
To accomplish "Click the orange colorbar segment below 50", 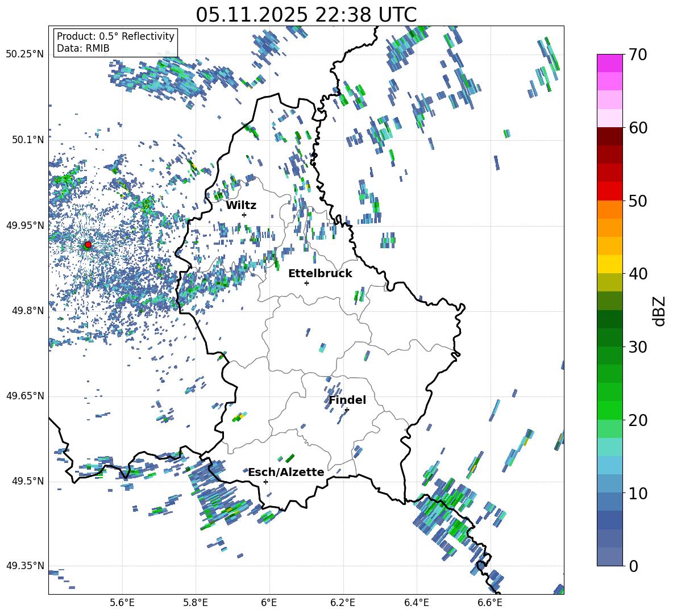I will [x=609, y=209].
